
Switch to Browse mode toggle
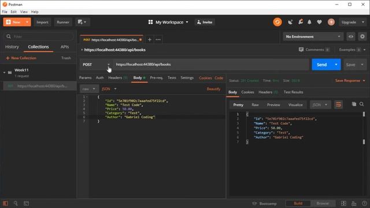tap(323, 203)
